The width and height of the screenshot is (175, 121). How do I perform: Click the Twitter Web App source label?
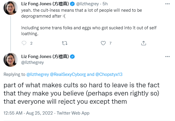(73, 113)
